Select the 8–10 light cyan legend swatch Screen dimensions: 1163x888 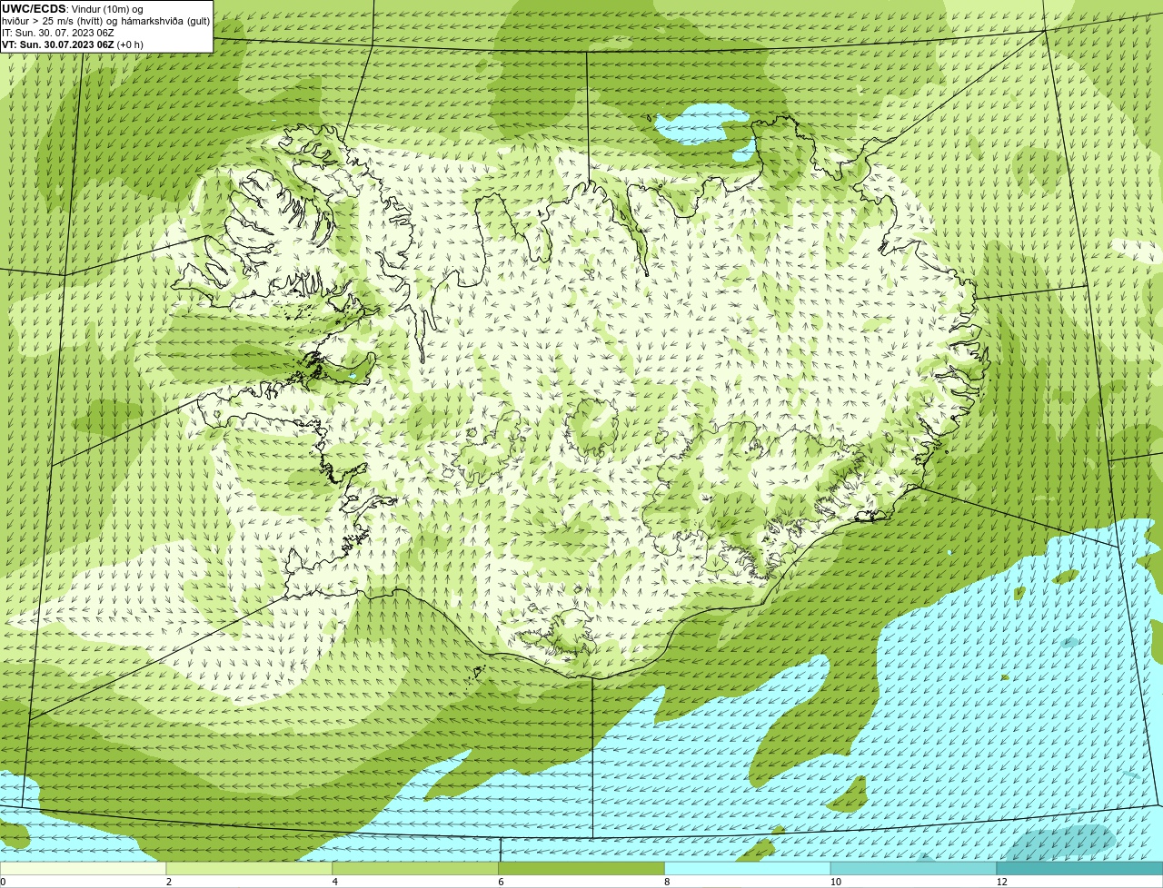748,868
